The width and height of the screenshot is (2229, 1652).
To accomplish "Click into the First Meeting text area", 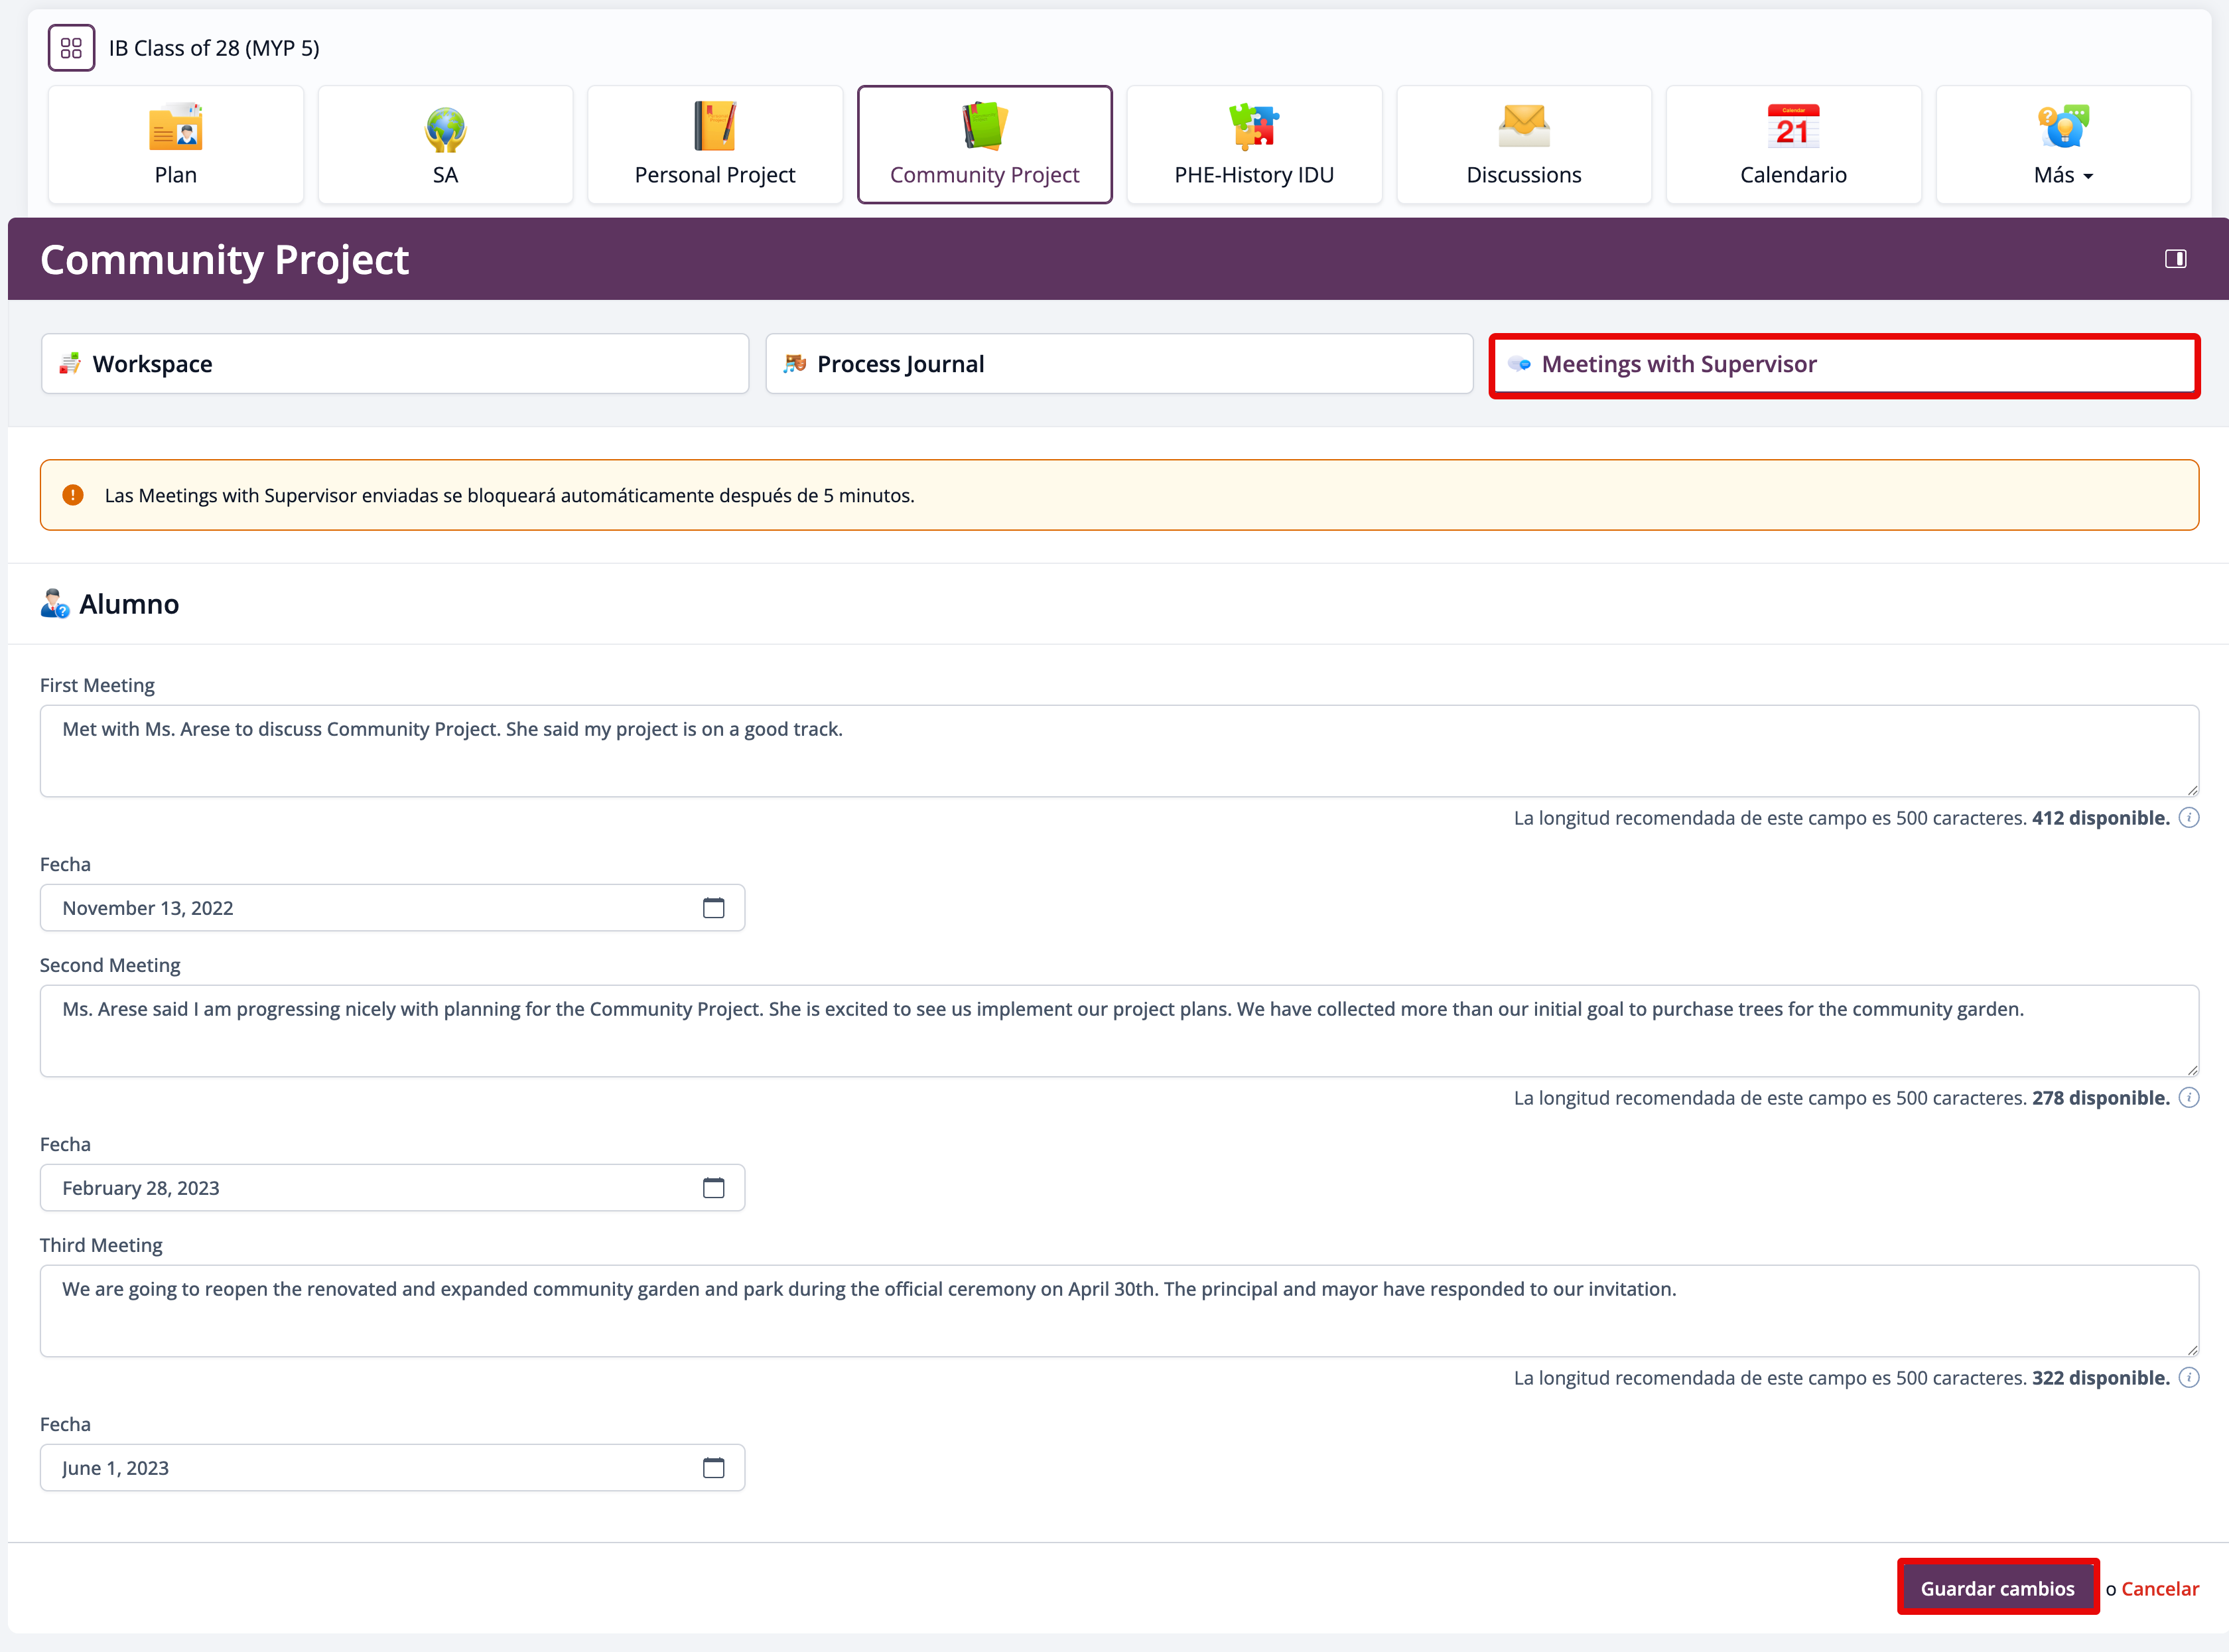I will (x=1119, y=751).
